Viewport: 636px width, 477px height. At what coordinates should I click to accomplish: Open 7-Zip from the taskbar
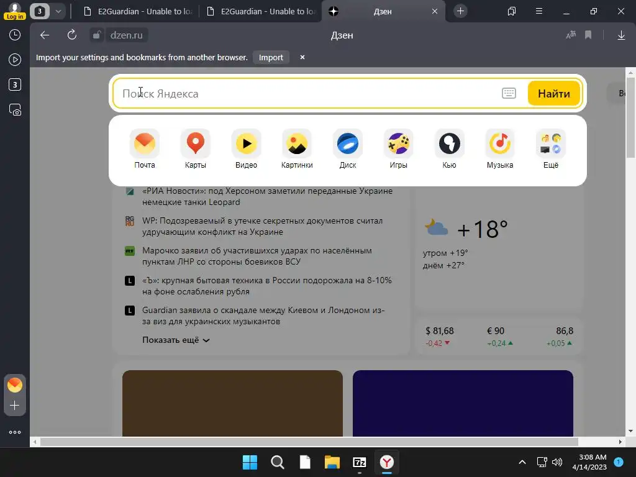[360, 462]
